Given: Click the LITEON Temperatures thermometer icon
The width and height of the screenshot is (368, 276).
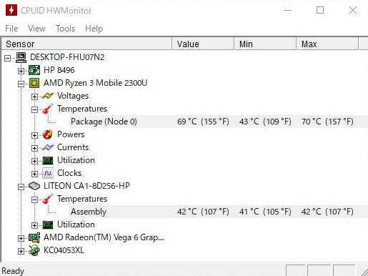Looking at the screenshot, I should pos(48,199).
